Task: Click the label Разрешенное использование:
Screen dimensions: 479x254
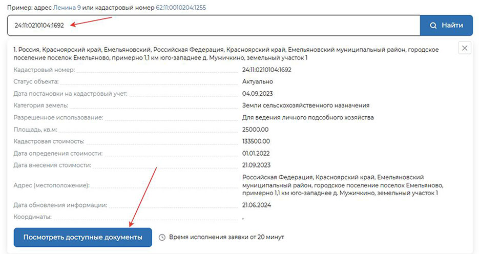Action: (58, 118)
